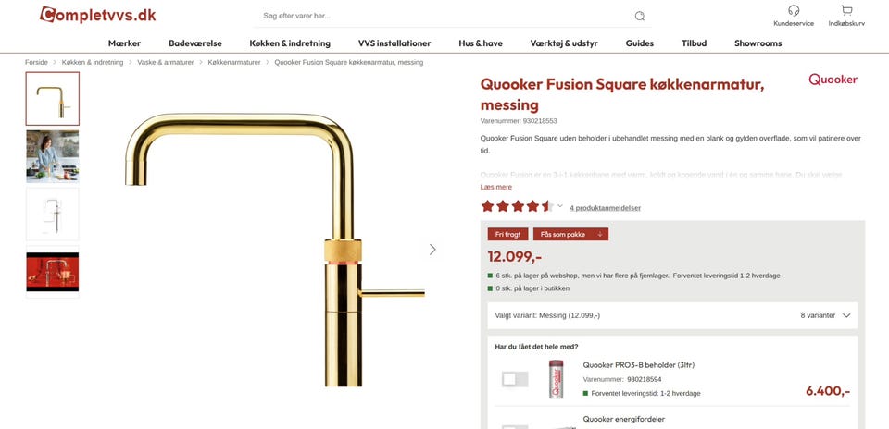889x429 pixels.
Task: Expand the rating breakdown chevron
Action: 560,206
